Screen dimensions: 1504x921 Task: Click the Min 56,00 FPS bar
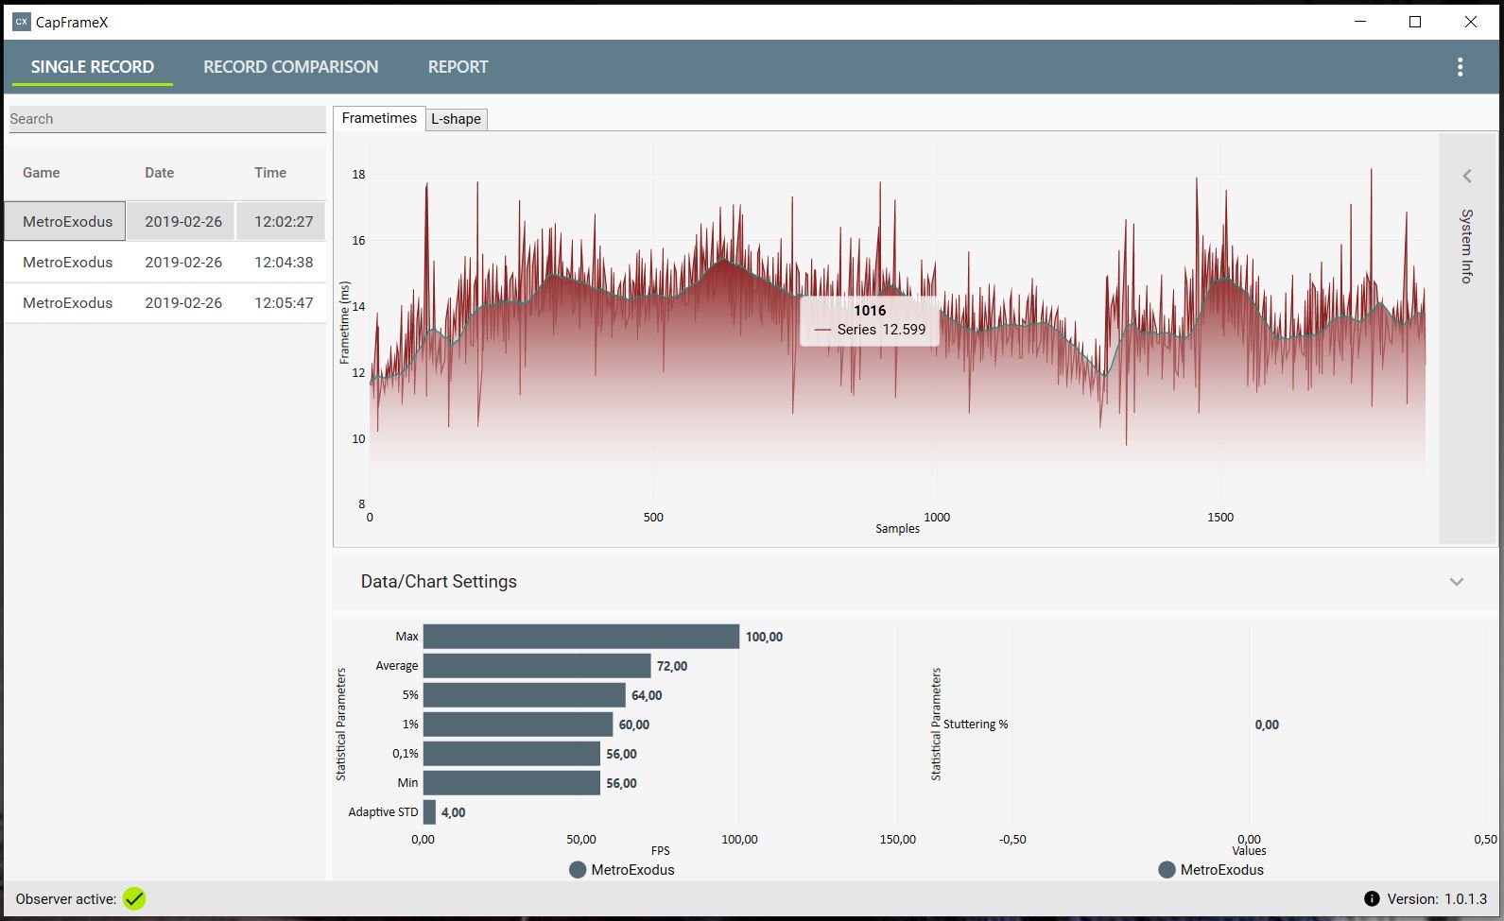click(x=511, y=783)
